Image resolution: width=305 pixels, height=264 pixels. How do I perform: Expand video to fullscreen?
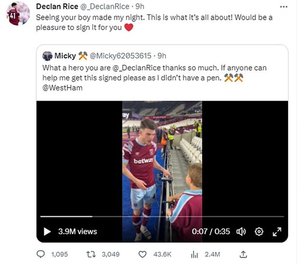click(277, 232)
